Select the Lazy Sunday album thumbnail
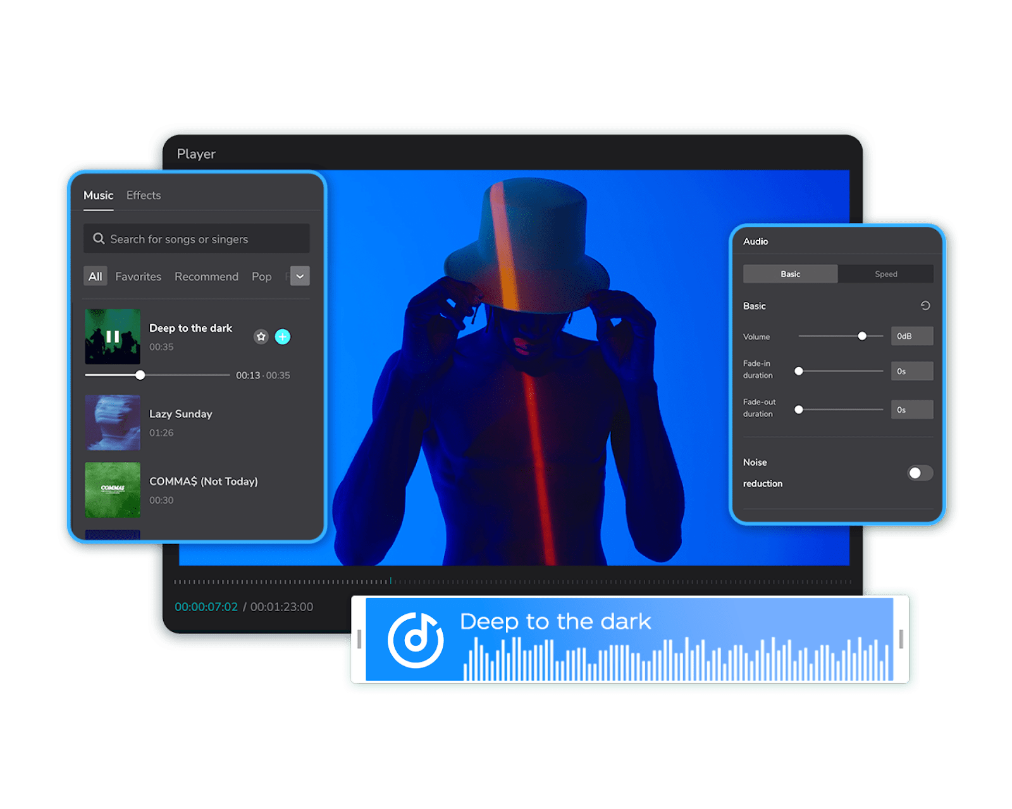Image resolution: width=1012 pixels, height=809 pixels. [x=113, y=422]
